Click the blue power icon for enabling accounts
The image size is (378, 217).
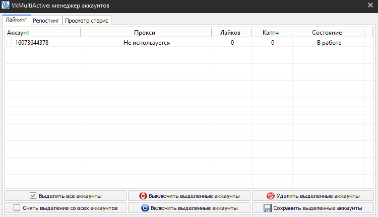(145, 208)
